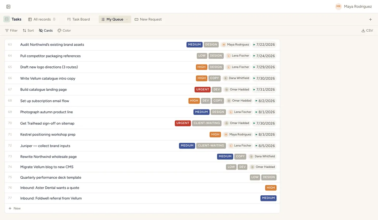Click pin icon beside All records
Screen dimensions: 378x220
[54, 19]
